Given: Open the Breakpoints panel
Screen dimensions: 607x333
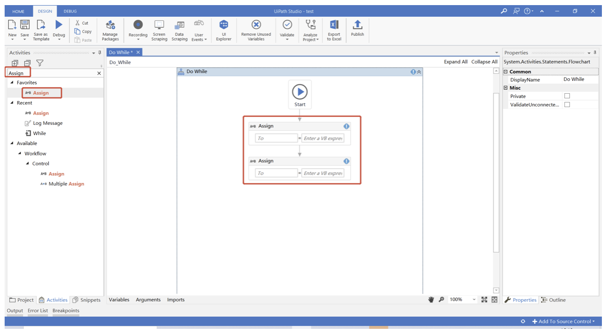Looking at the screenshot, I should [x=66, y=311].
